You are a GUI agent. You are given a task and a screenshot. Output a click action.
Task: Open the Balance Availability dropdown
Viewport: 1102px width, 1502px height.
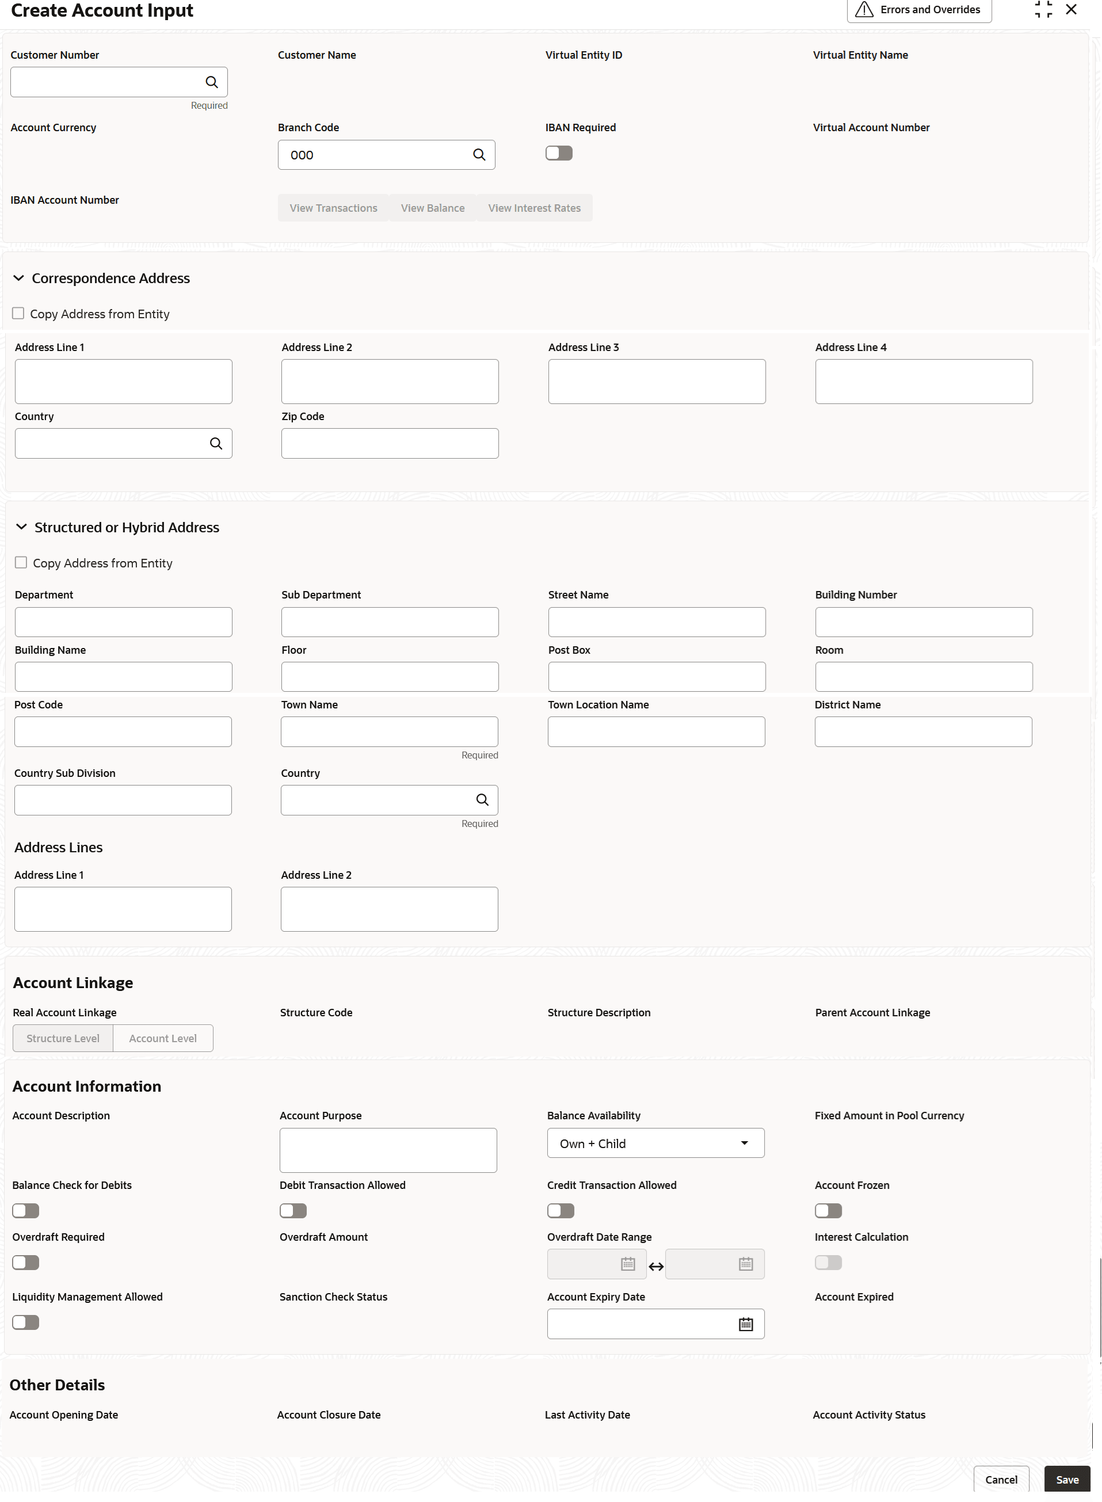655,1143
